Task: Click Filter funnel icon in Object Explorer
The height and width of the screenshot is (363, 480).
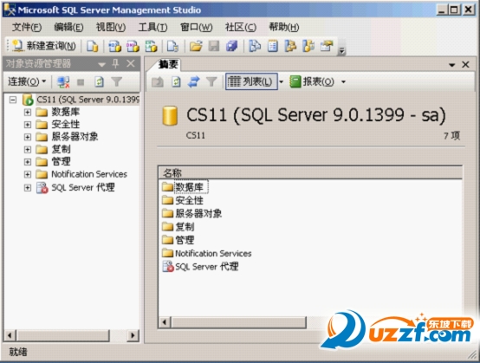Action: pos(117,81)
